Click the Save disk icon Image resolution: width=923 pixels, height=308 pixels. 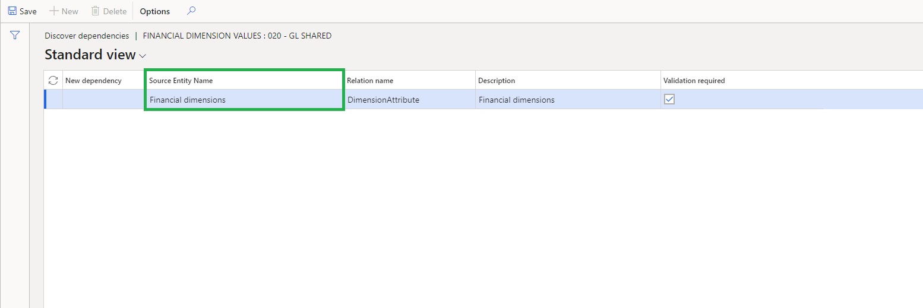coord(12,11)
